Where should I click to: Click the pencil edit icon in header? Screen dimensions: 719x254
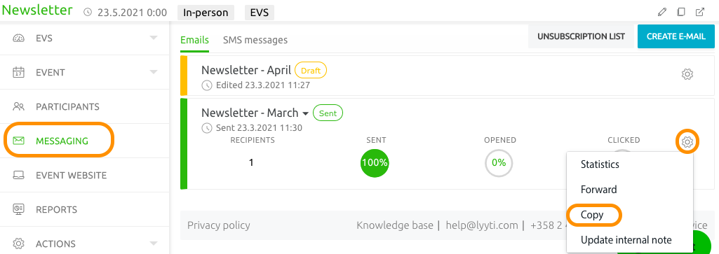point(661,12)
